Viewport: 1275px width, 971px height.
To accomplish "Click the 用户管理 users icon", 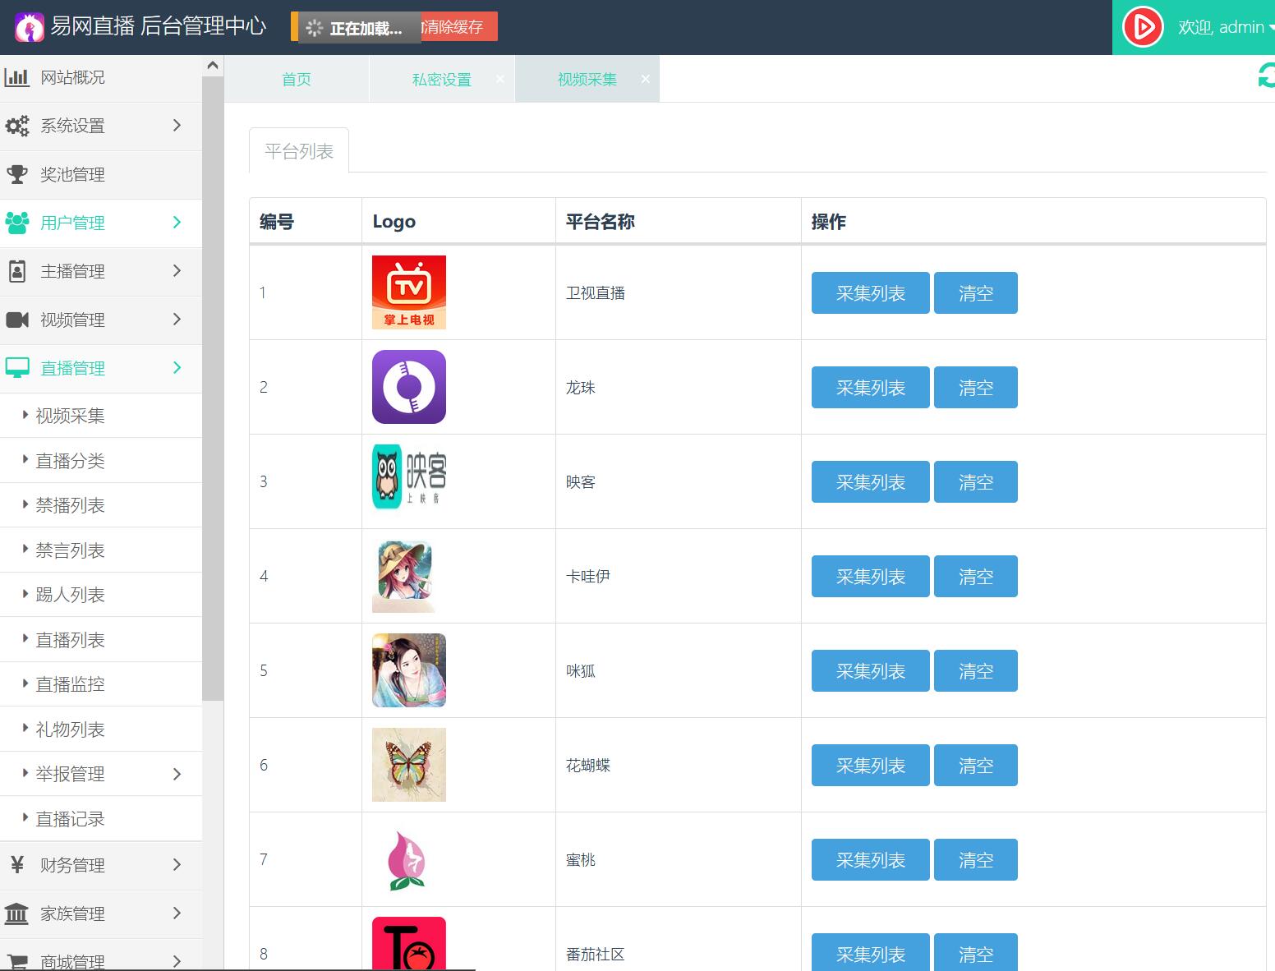I will tap(16, 223).
